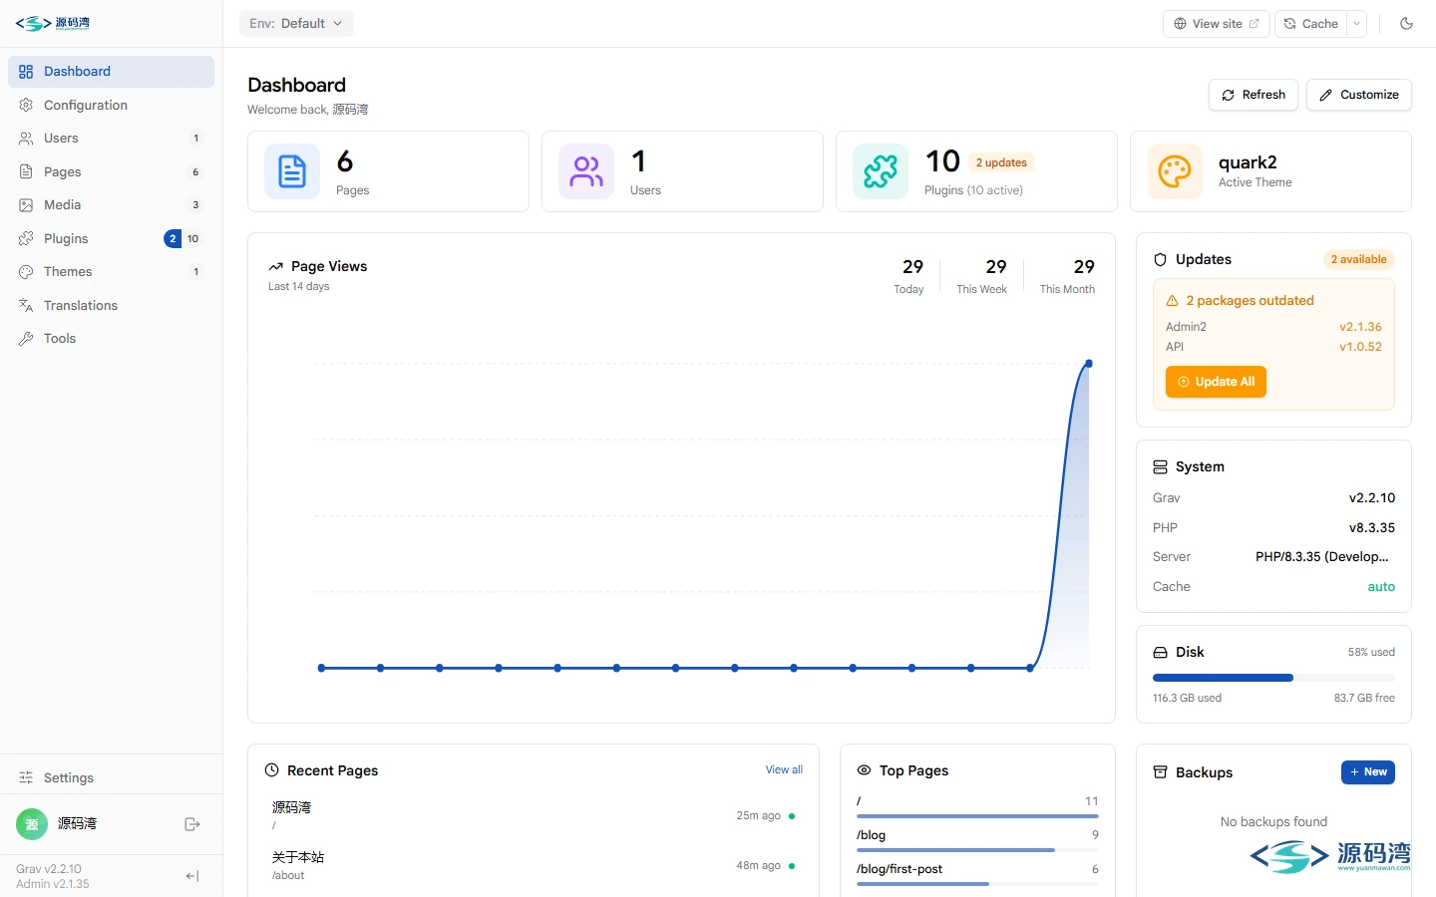Click the Recent Pages clock icon
The width and height of the screenshot is (1436, 897).
[x=271, y=770]
